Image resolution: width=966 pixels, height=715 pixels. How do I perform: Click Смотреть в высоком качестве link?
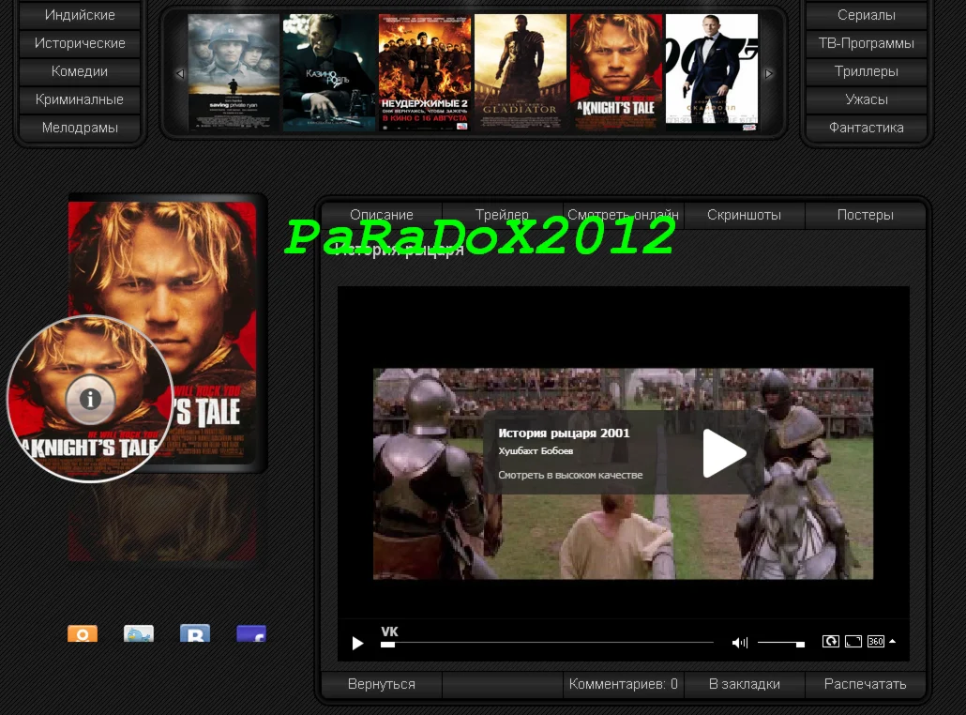[x=570, y=475]
